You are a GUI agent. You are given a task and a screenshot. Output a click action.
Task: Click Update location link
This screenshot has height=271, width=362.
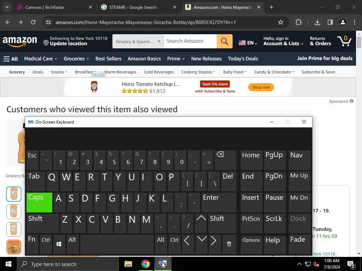[68, 43]
